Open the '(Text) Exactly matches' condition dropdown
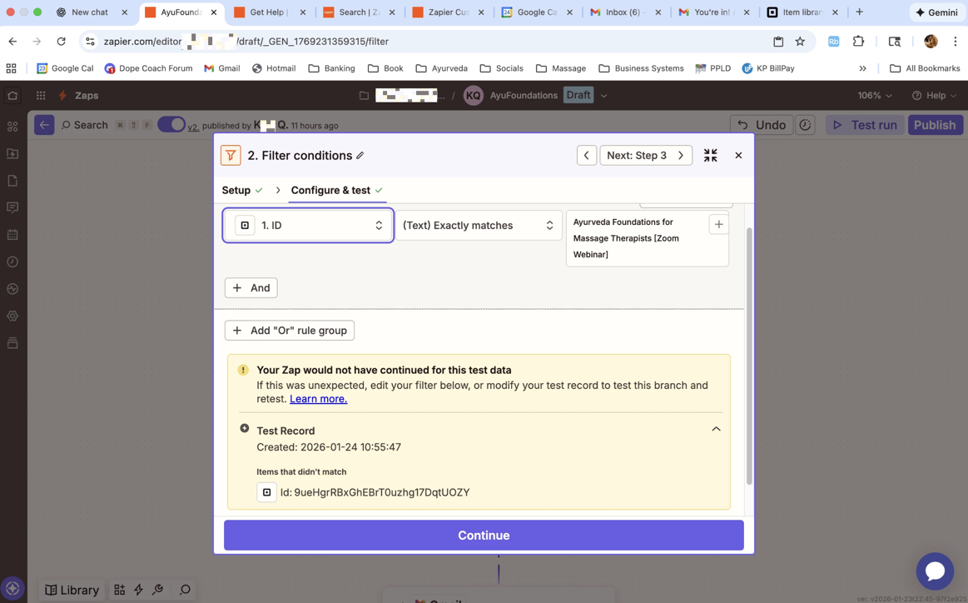This screenshot has width=968, height=603. pyautogui.click(x=478, y=226)
